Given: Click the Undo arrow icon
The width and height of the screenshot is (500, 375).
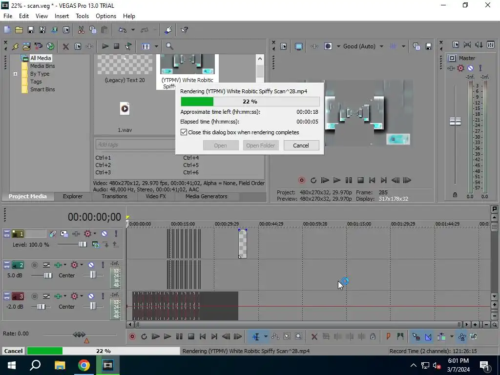Looking at the screenshot, I should [123, 30].
